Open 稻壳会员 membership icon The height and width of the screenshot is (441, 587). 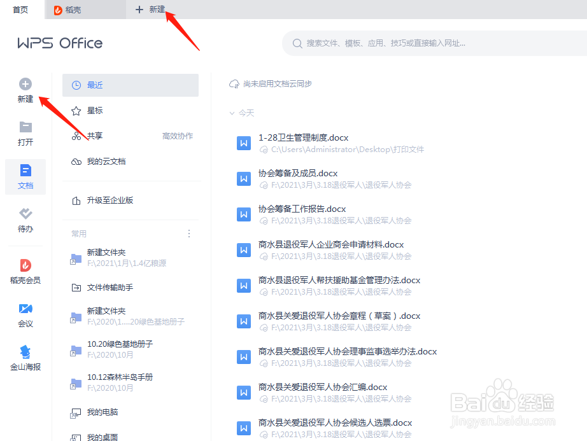pyautogui.click(x=25, y=265)
